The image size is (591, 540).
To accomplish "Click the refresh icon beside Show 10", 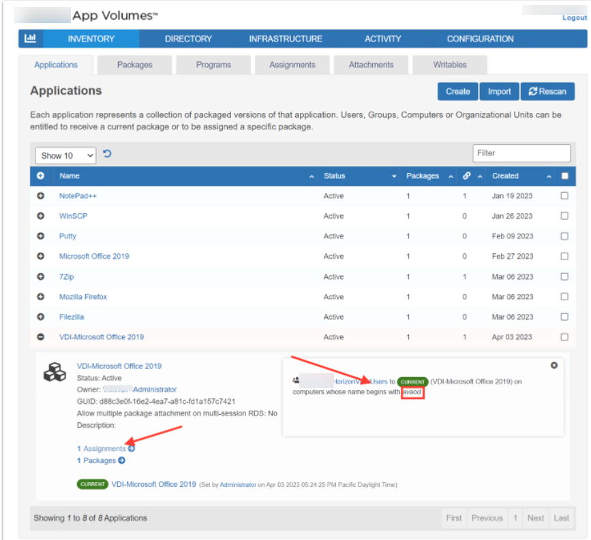I will pyautogui.click(x=107, y=155).
